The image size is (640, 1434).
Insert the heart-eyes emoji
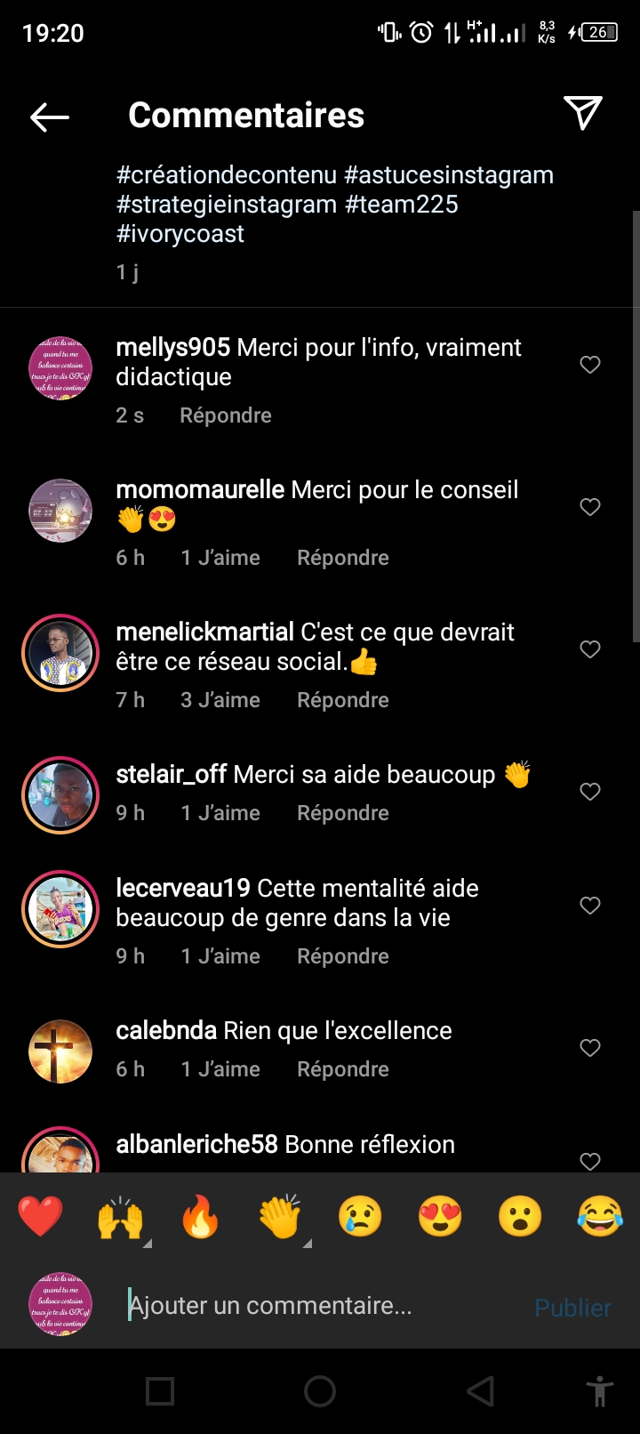[440, 1217]
